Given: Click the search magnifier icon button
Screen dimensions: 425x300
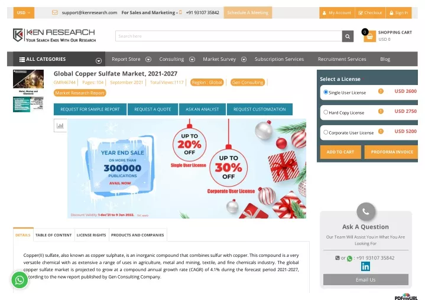Looking at the screenshot, I should click(348, 36).
